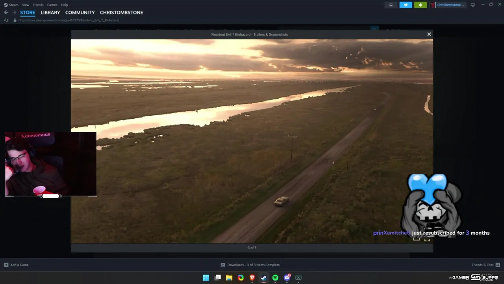Click the store.steampowered.com URL text

coord(69,20)
